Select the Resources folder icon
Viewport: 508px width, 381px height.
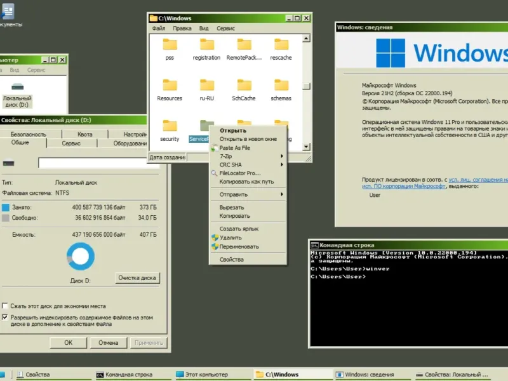tap(170, 85)
